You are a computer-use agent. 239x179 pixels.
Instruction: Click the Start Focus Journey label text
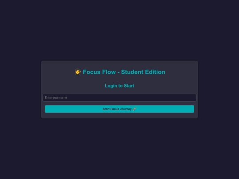pyautogui.click(x=117, y=109)
